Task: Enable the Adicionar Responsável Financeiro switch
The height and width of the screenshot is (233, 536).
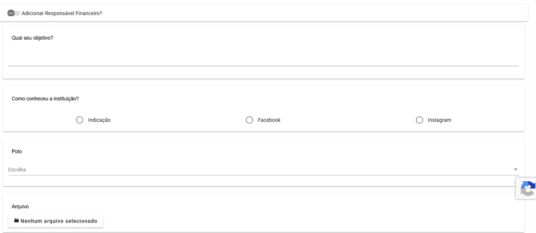Action: click(14, 13)
